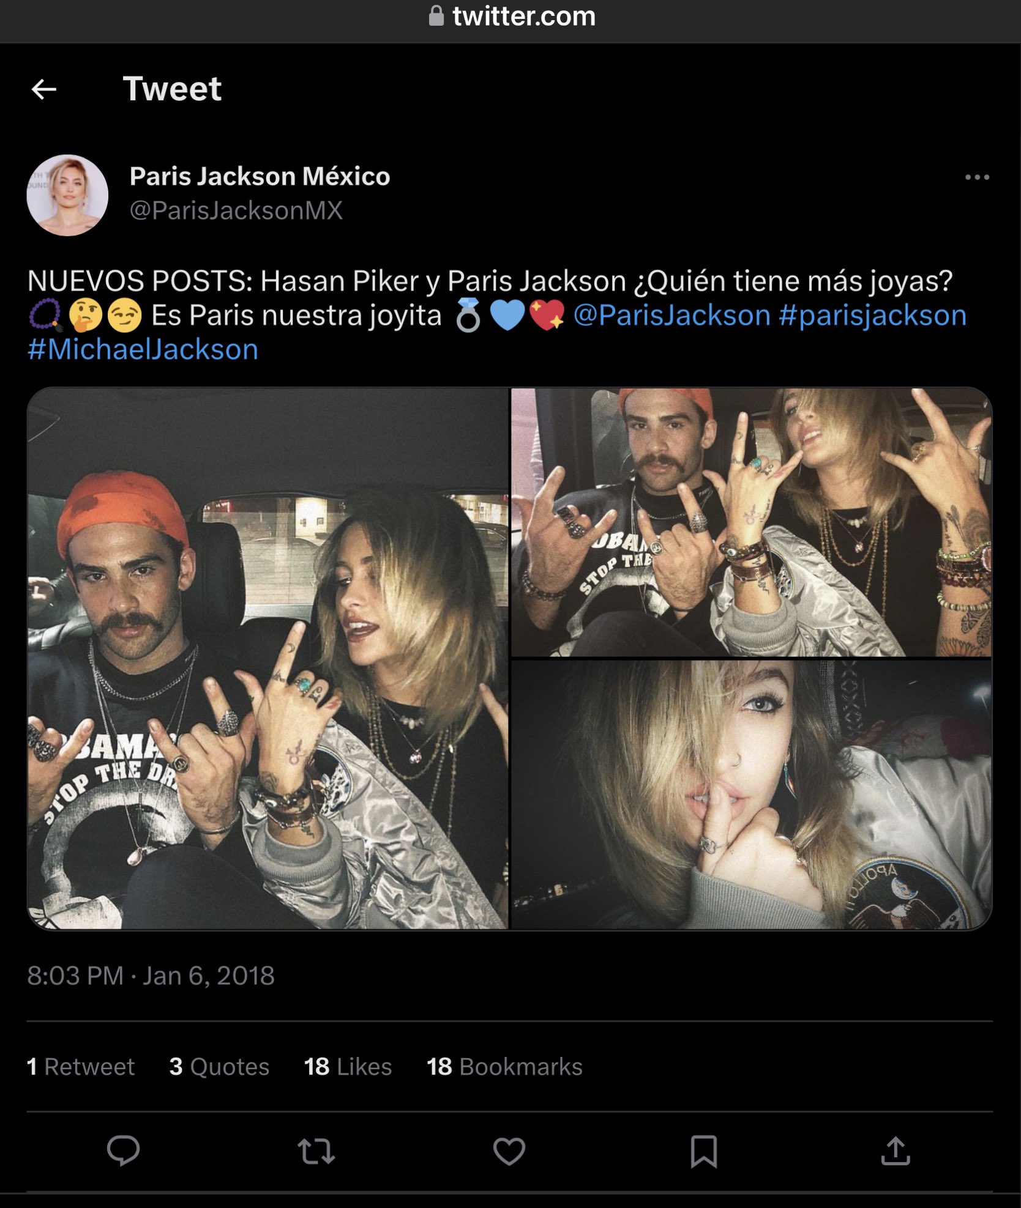This screenshot has height=1208, width=1021.
Task: Like the tweet with heart icon
Action: pyautogui.click(x=509, y=1151)
